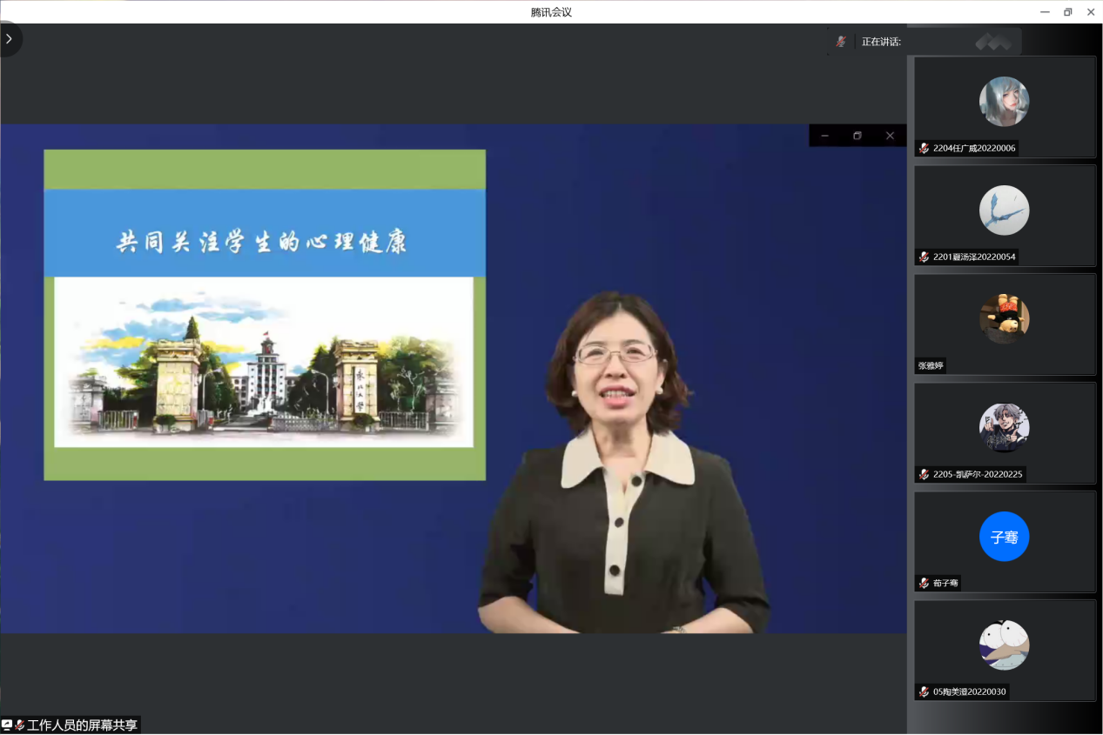Click muted mic icon for 05陶美澄20220030
1103x735 pixels.
(x=924, y=692)
